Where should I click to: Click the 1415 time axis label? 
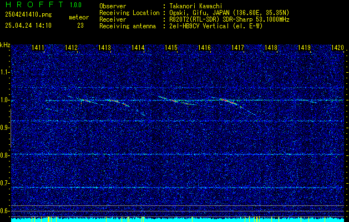[171, 48]
